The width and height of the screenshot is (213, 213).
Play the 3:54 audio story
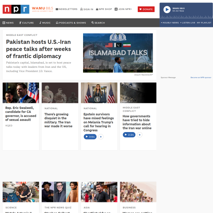(90, 137)
